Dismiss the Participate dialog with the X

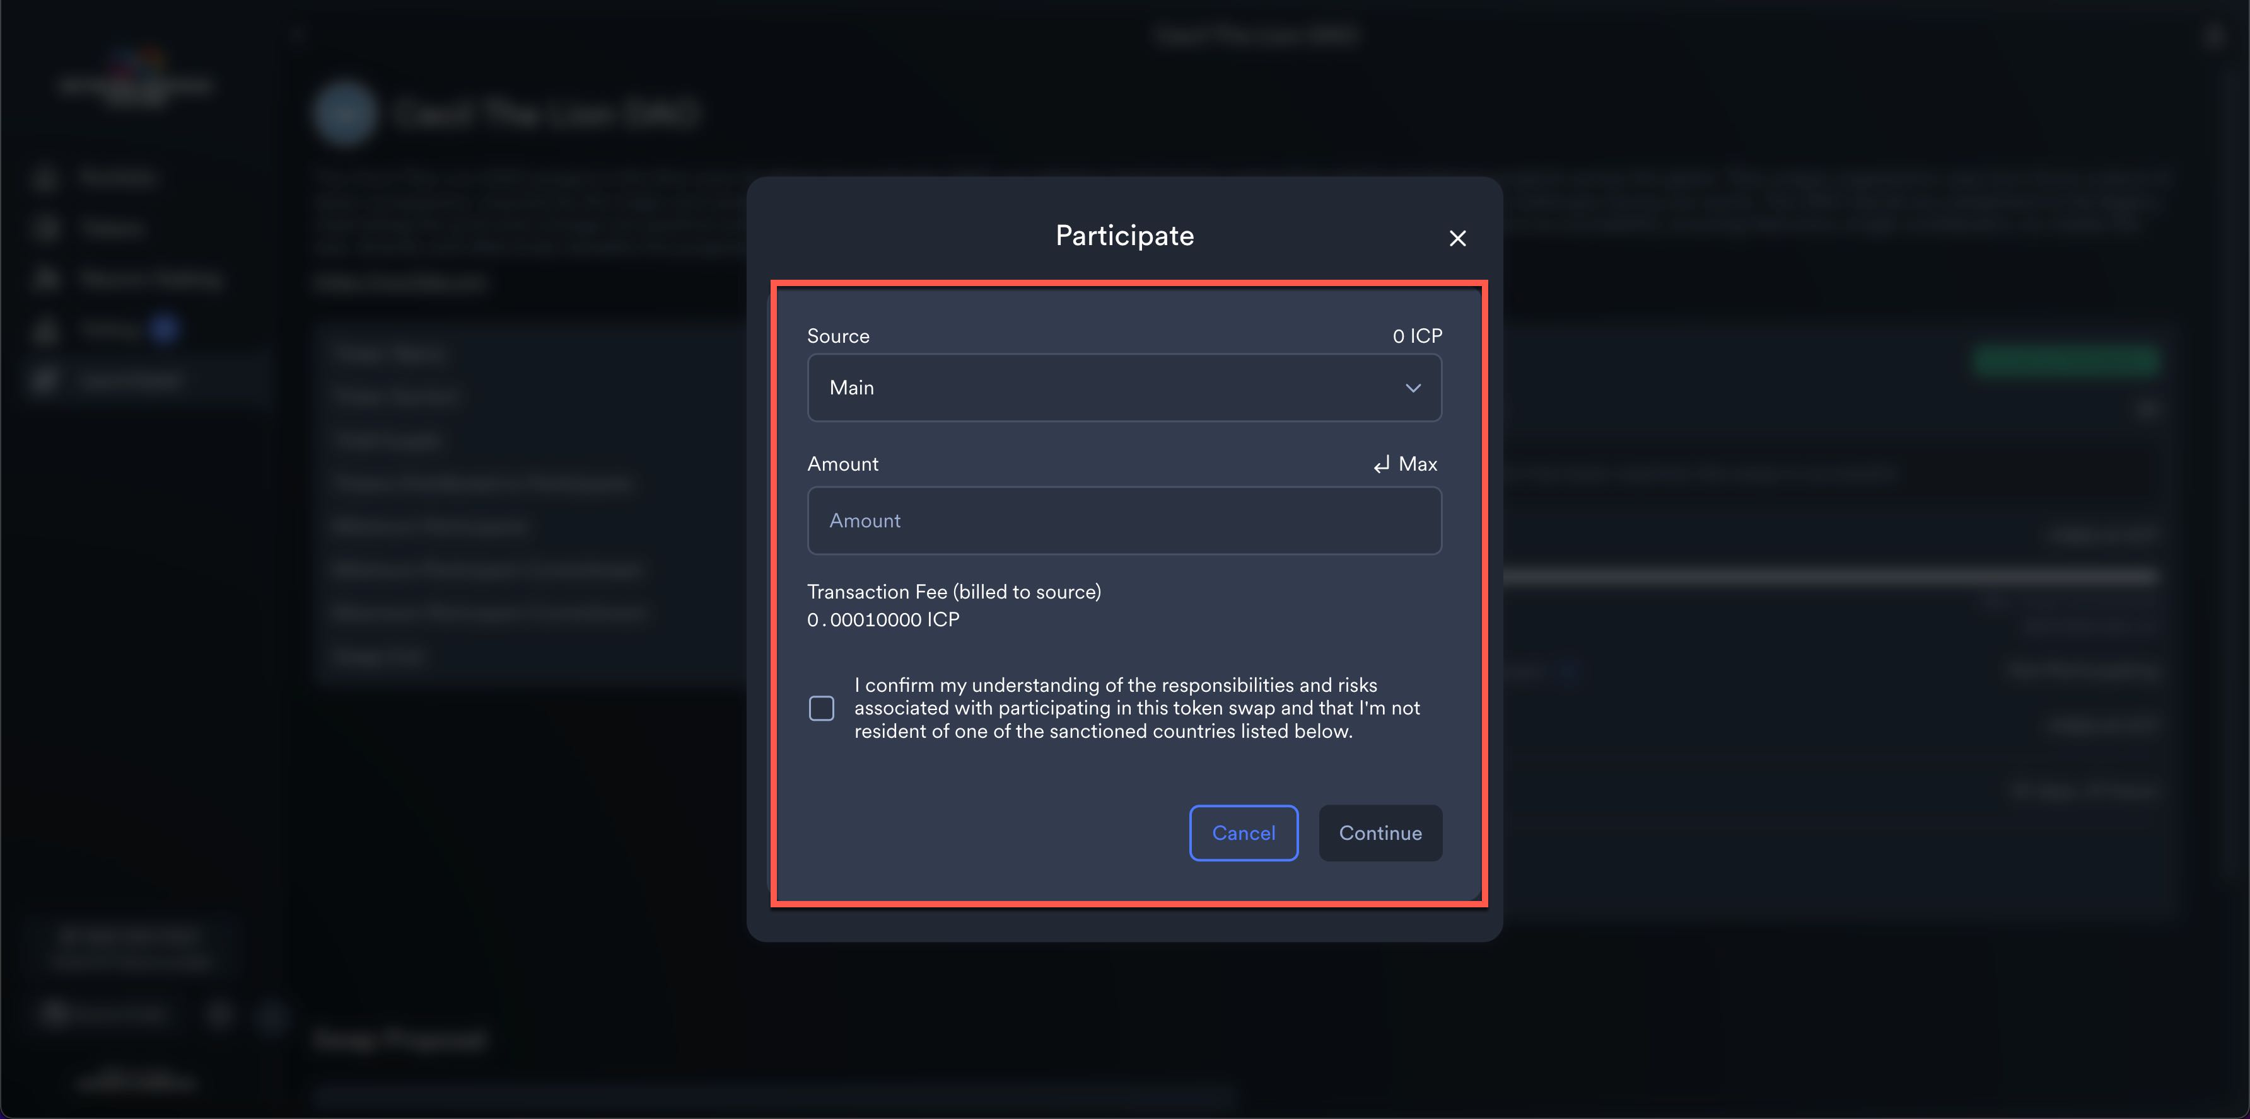pos(1457,238)
